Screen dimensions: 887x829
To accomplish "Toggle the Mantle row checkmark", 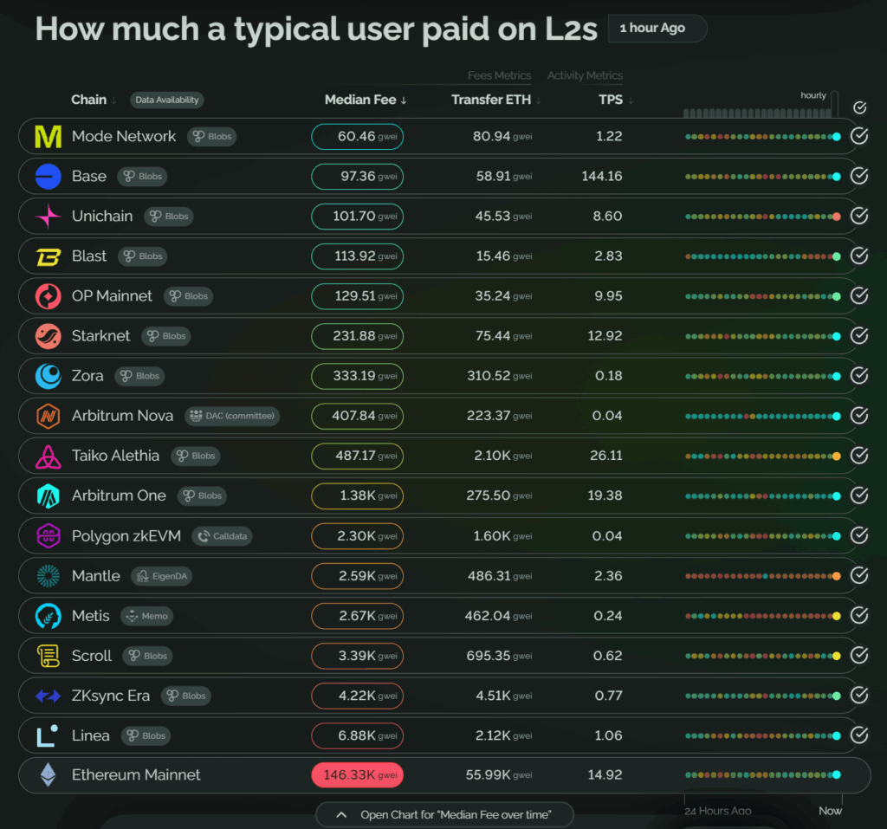I will click(859, 576).
